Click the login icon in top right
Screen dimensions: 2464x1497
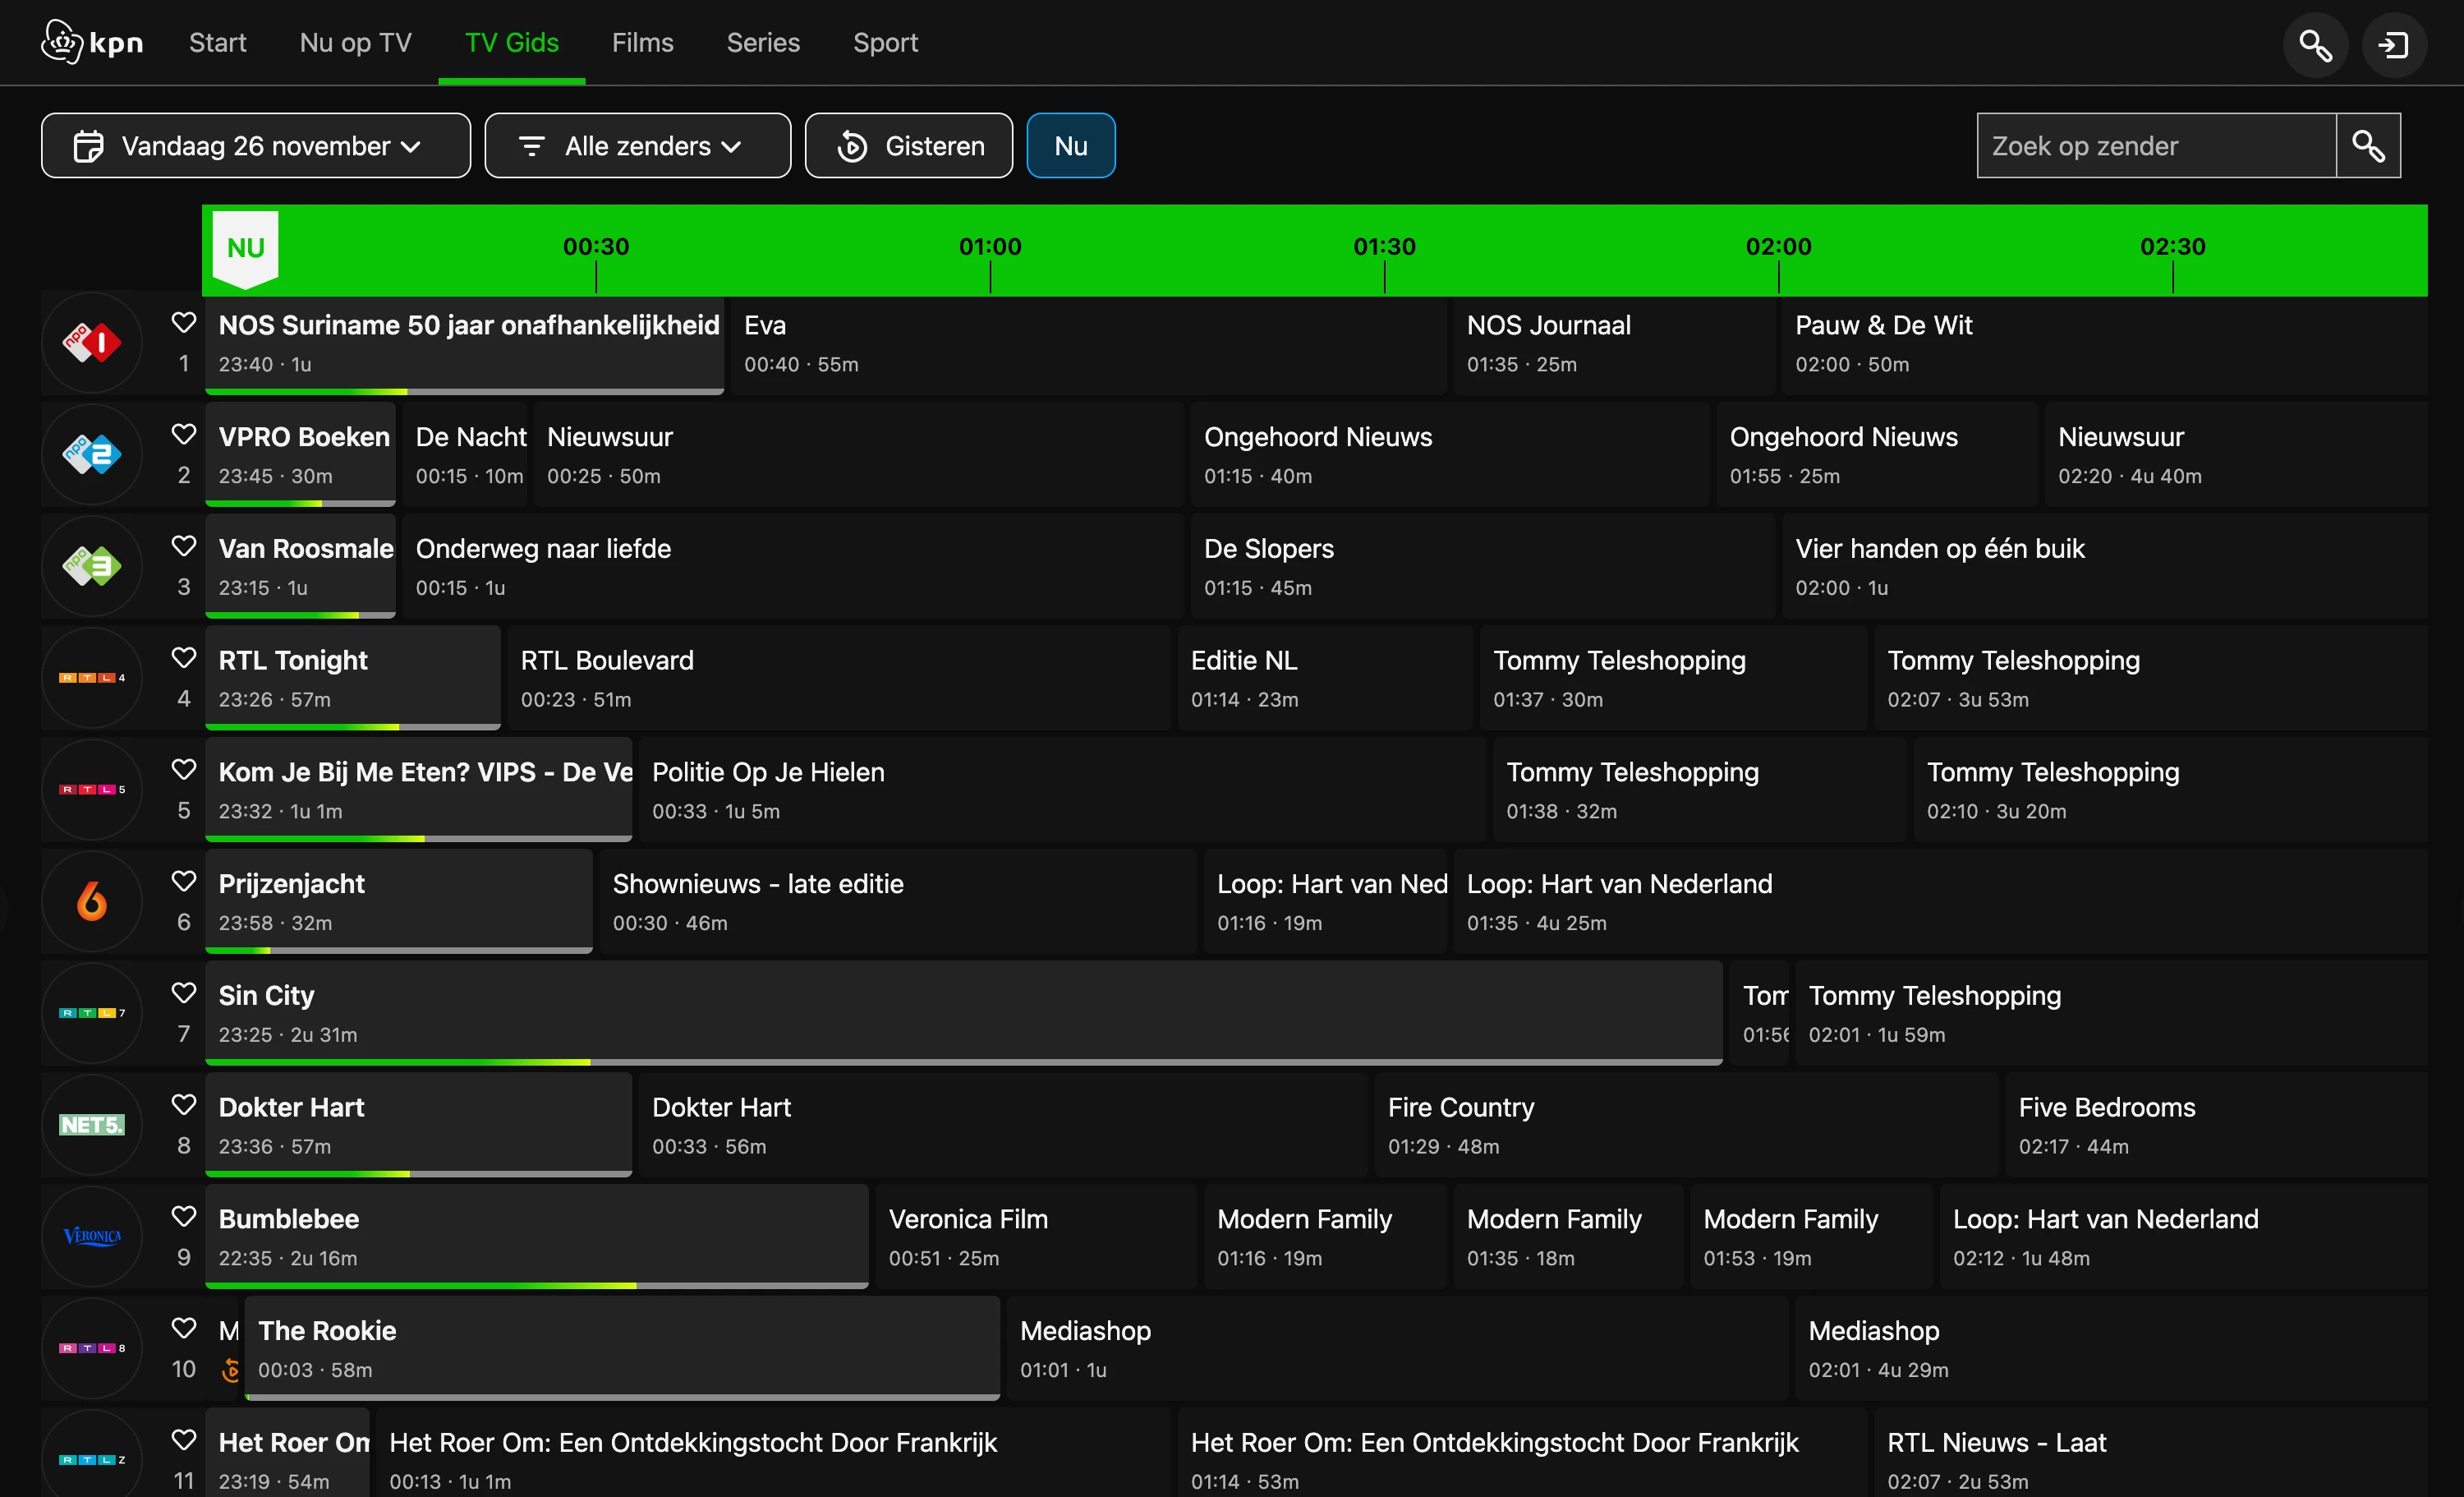point(2394,45)
